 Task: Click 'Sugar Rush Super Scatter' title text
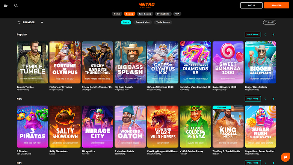point(260,151)
